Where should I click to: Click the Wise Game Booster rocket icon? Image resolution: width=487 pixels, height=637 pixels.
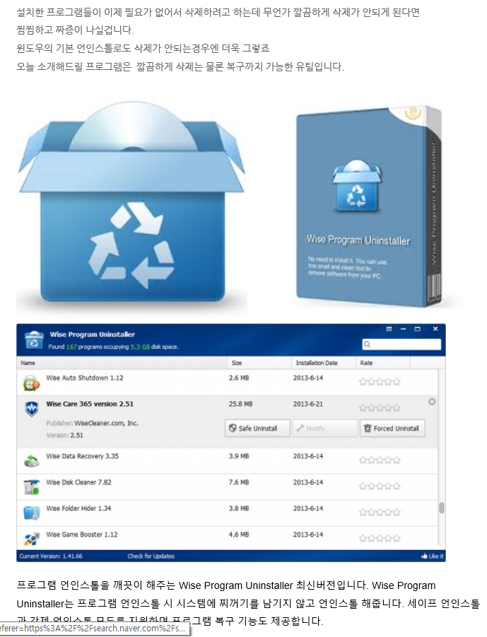point(31,539)
